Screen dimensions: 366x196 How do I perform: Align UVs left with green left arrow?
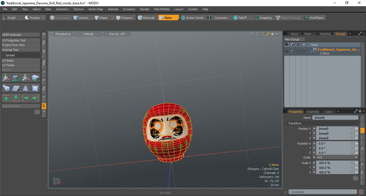click(x=26, y=98)
